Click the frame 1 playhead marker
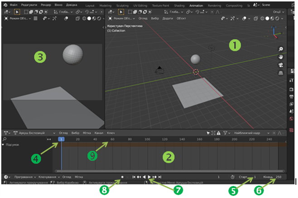 point(60,139)
